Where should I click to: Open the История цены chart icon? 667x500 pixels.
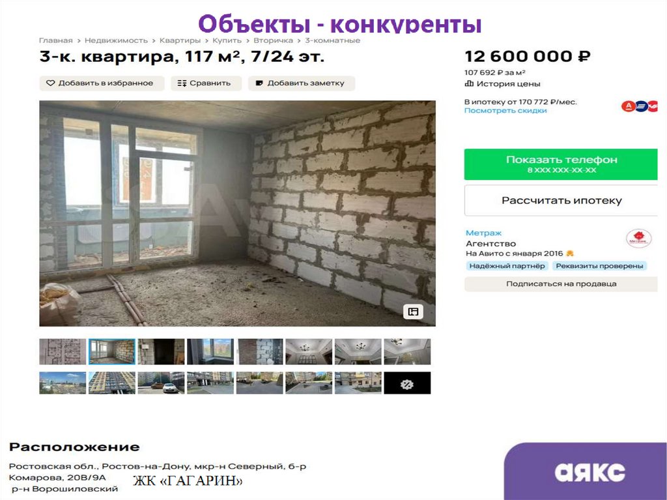tap(469, 83)
